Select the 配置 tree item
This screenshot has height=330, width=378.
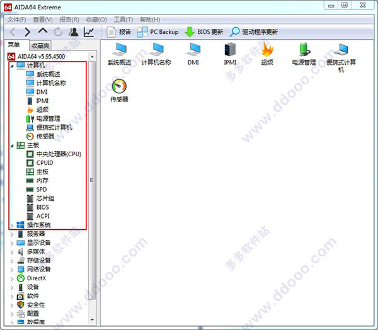pos(28,314)
